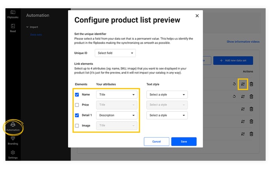Viewport: 271px width, 169px height.
Task: Open Flipbooks in the sidebar
Action: (13, 14)
